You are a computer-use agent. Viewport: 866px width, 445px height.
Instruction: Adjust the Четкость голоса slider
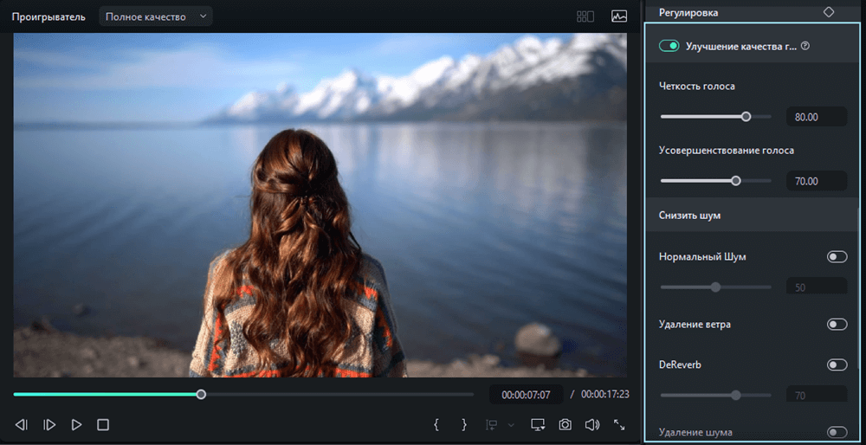[x=716, y=117]
